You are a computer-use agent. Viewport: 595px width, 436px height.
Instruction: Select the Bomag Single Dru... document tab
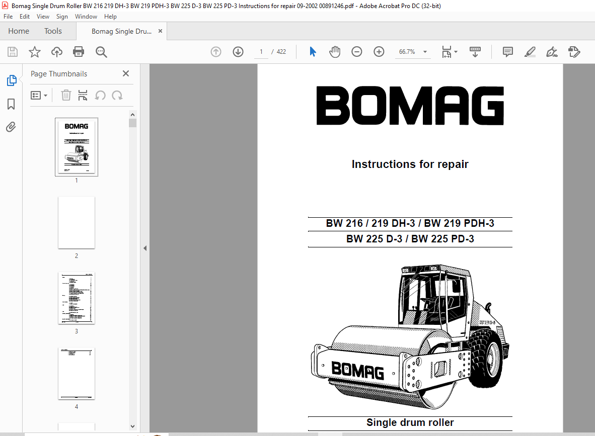pyautogui.click(x=121, y=32)
